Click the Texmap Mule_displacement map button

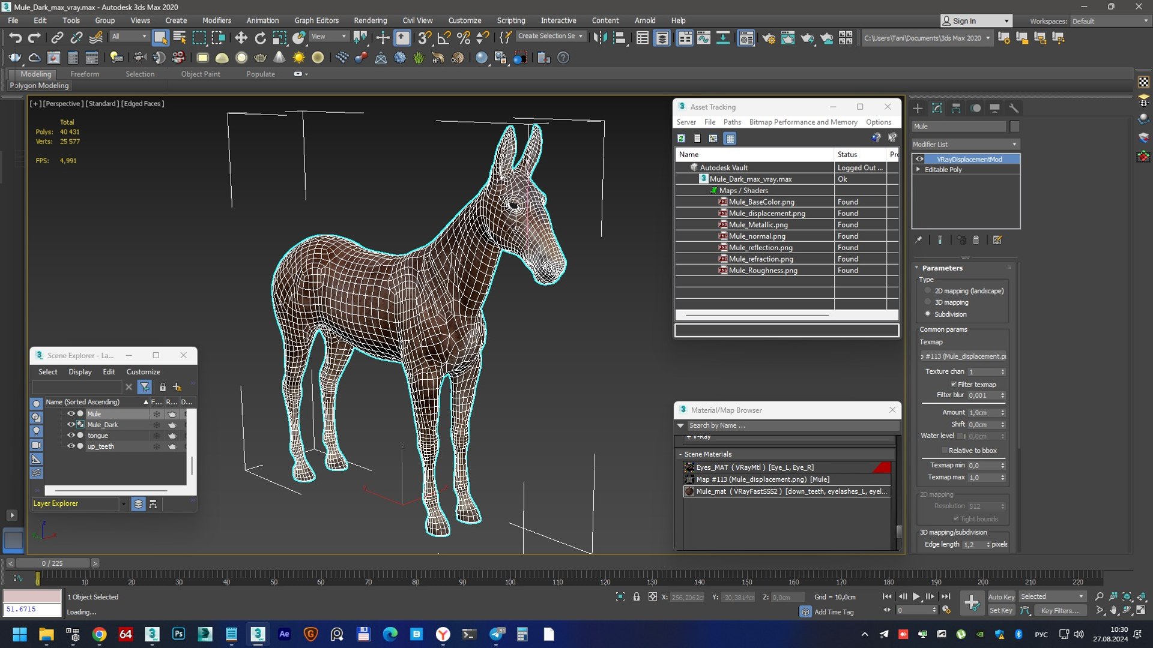(963, 356)
